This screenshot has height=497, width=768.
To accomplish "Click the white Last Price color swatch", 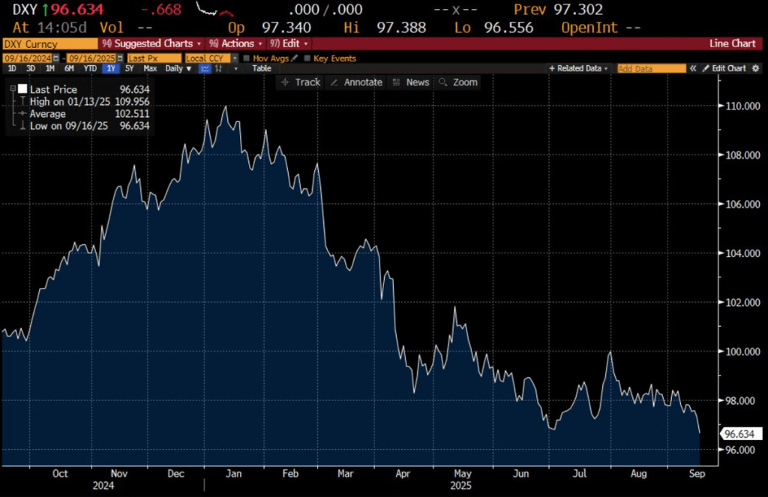I will 22,89.
